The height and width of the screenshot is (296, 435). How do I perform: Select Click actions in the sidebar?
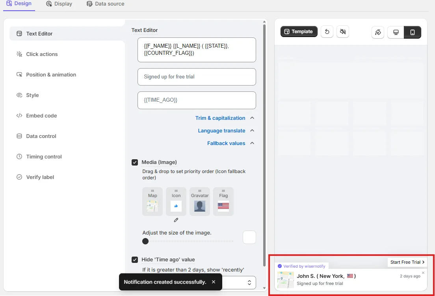tap(42, 54)
